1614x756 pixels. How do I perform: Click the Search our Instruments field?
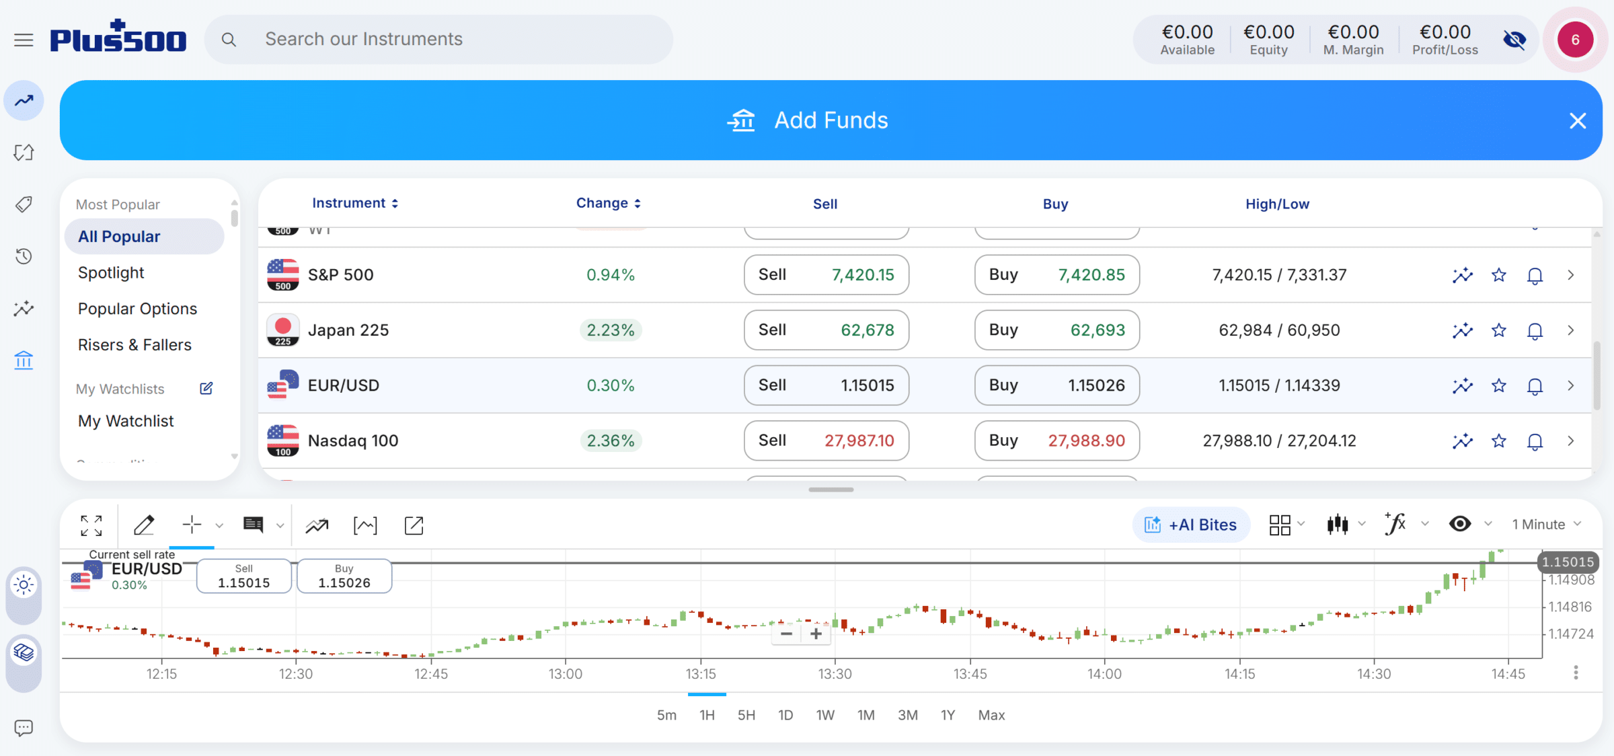coord(438,40)
